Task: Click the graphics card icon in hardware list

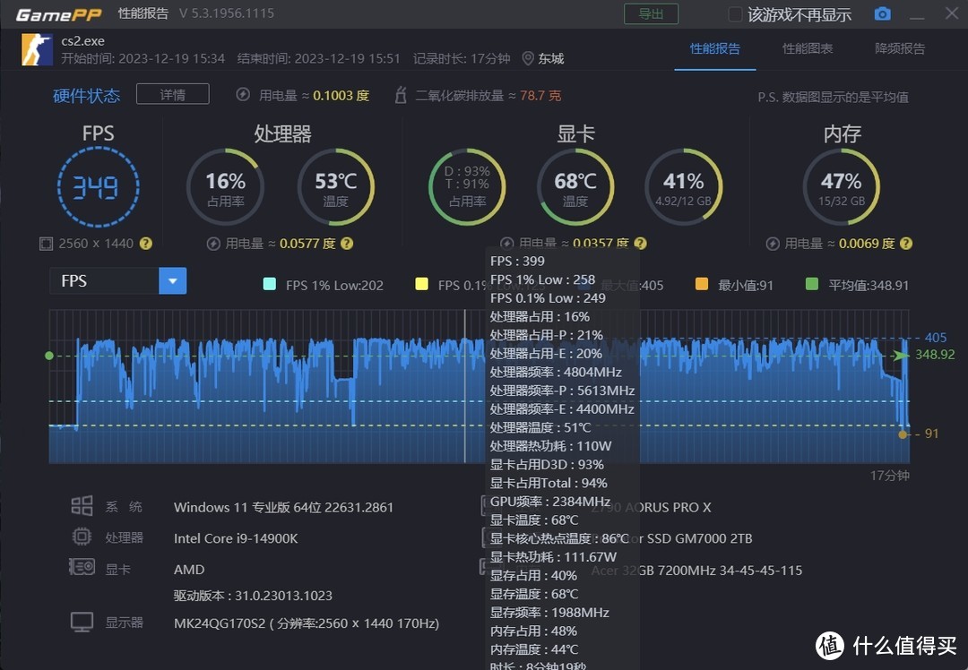Action: (82, 567)
